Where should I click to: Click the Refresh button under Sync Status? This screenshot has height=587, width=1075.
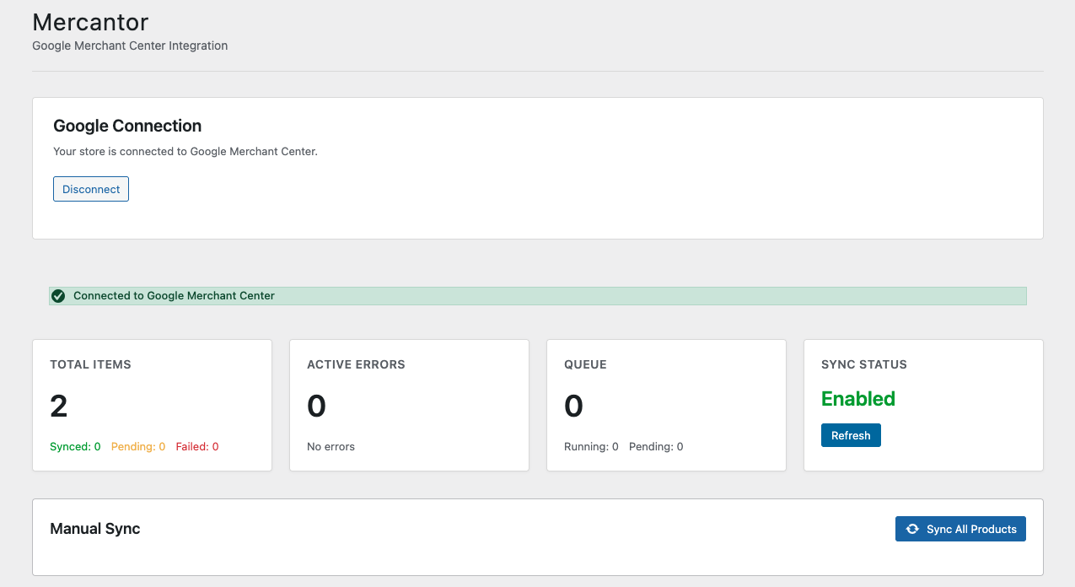click(x=851, y=435)
